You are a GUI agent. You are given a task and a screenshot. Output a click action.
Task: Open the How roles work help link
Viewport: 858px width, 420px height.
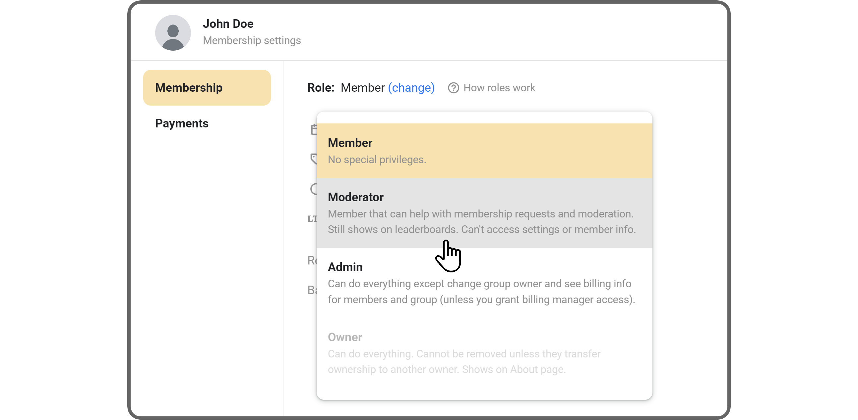point(499,88)
